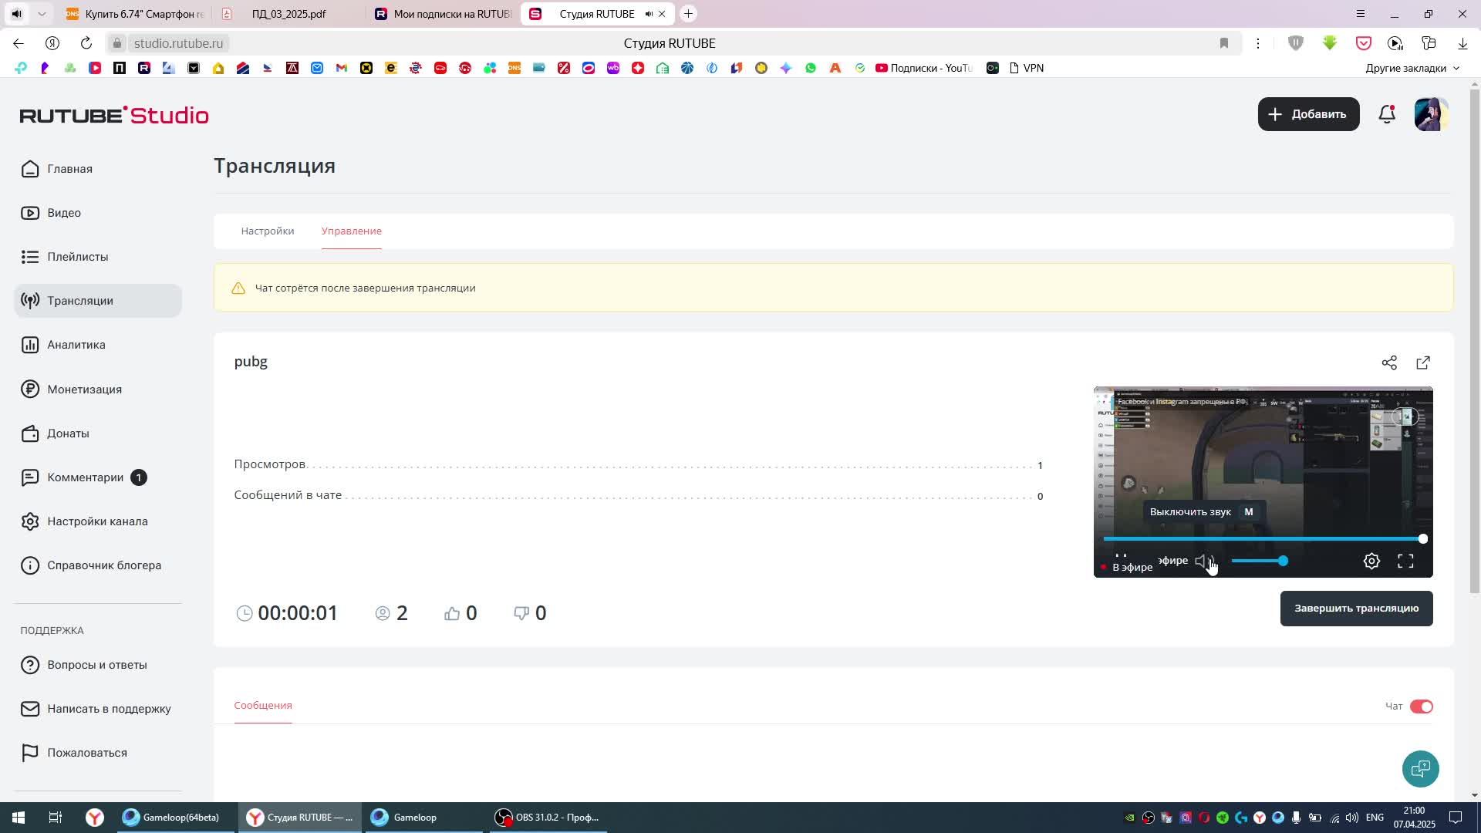Adjust the player volume slider

1259,562
